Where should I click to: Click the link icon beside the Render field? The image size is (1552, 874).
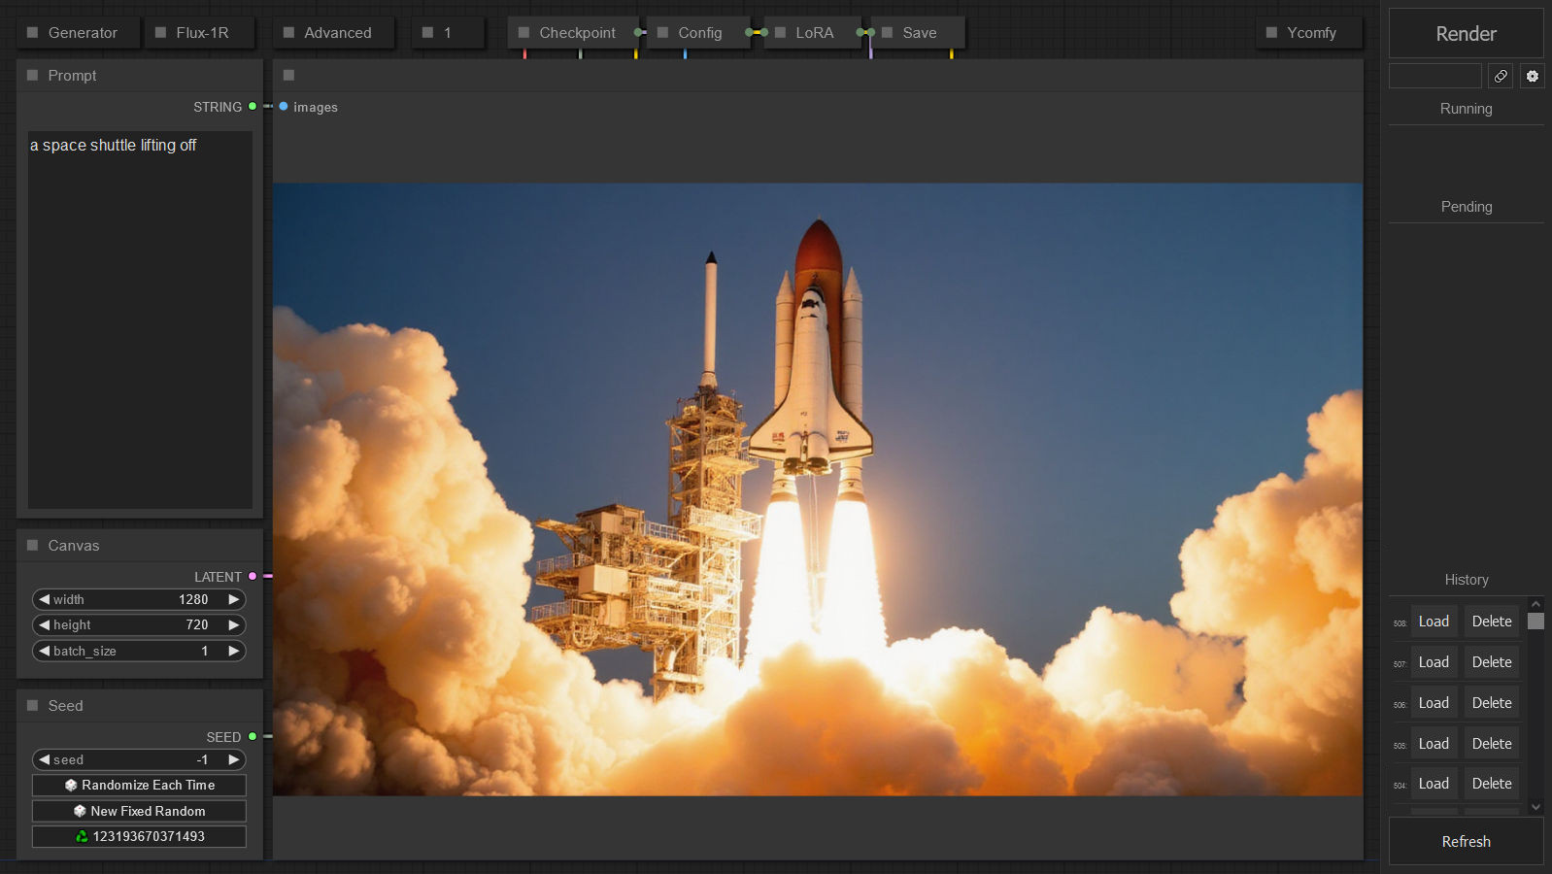click(1501, 76)
